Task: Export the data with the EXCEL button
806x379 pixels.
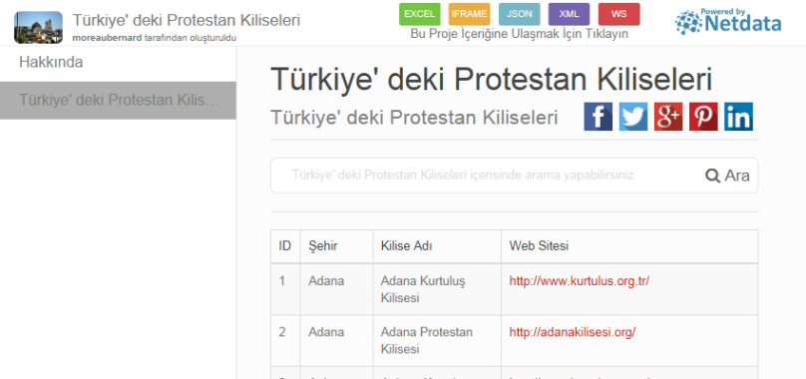Action: pos(419,14)
